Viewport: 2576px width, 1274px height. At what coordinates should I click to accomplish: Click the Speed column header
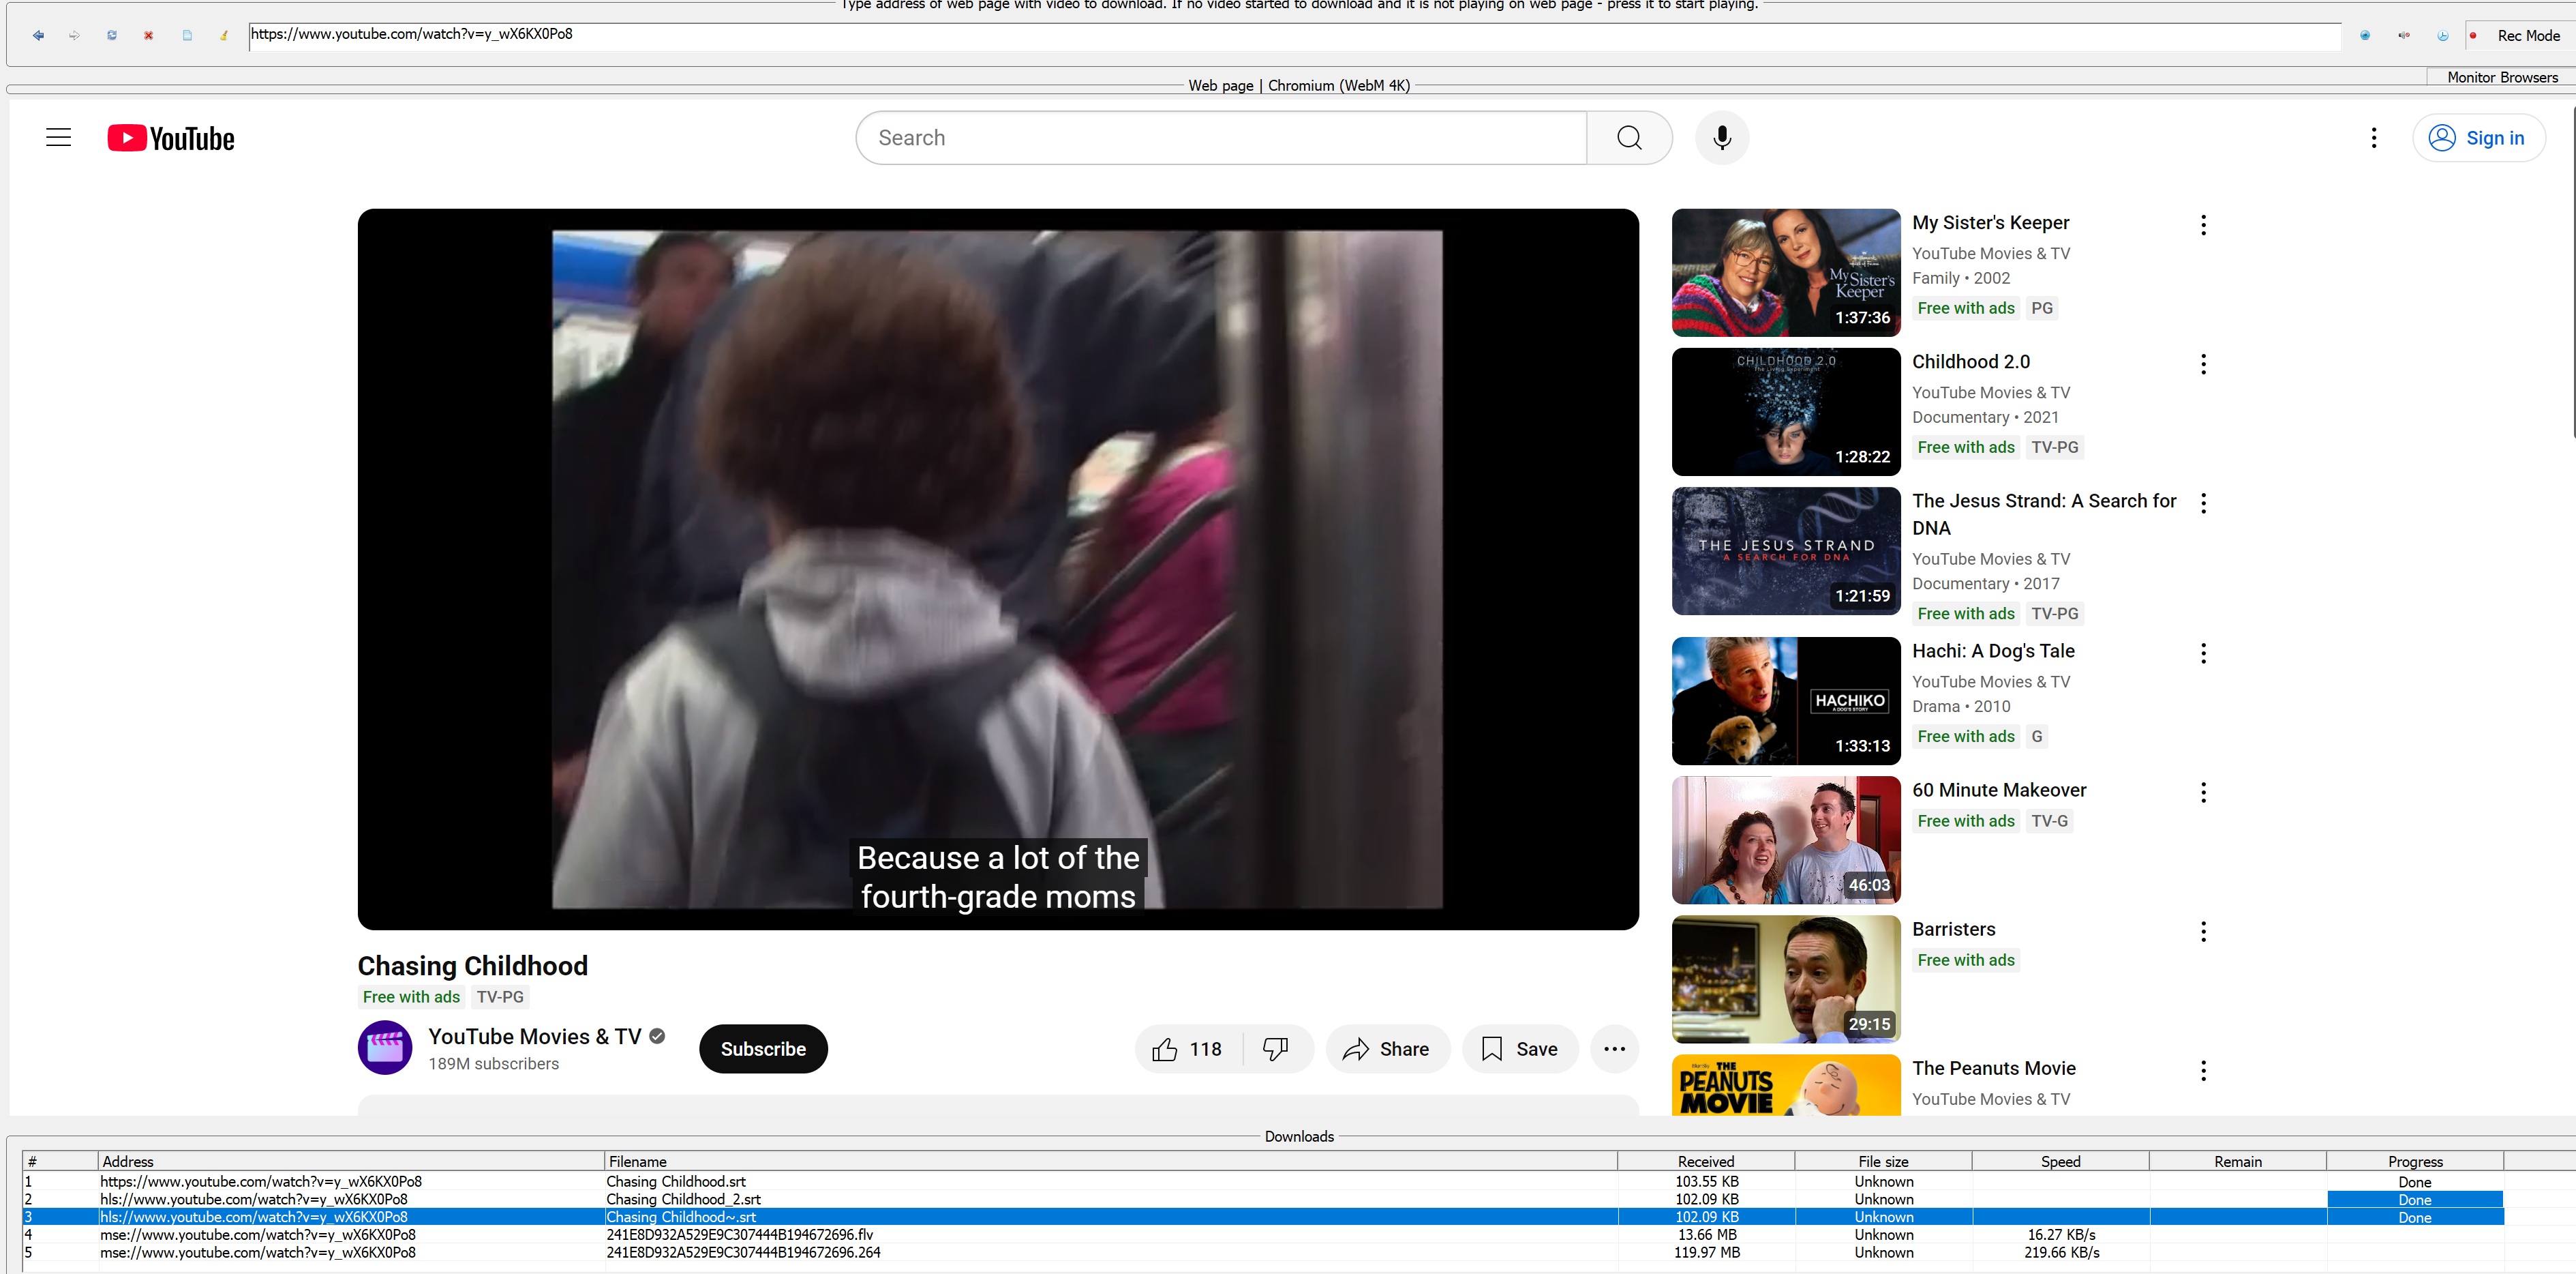pos(2060,1161)
